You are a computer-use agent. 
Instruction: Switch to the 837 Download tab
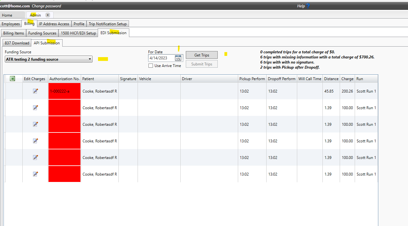point(16,43)
